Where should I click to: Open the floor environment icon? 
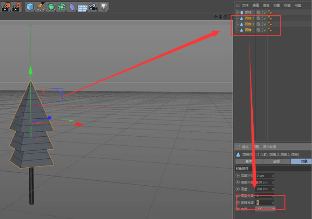pos(83,7)
